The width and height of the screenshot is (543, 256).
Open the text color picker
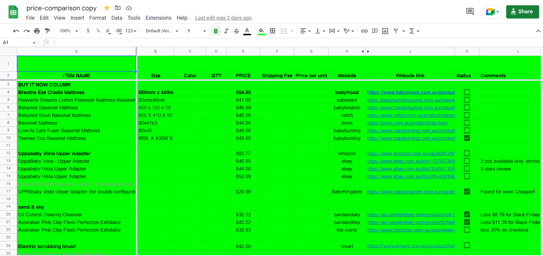pyautogui.click(x=247, y=31)
